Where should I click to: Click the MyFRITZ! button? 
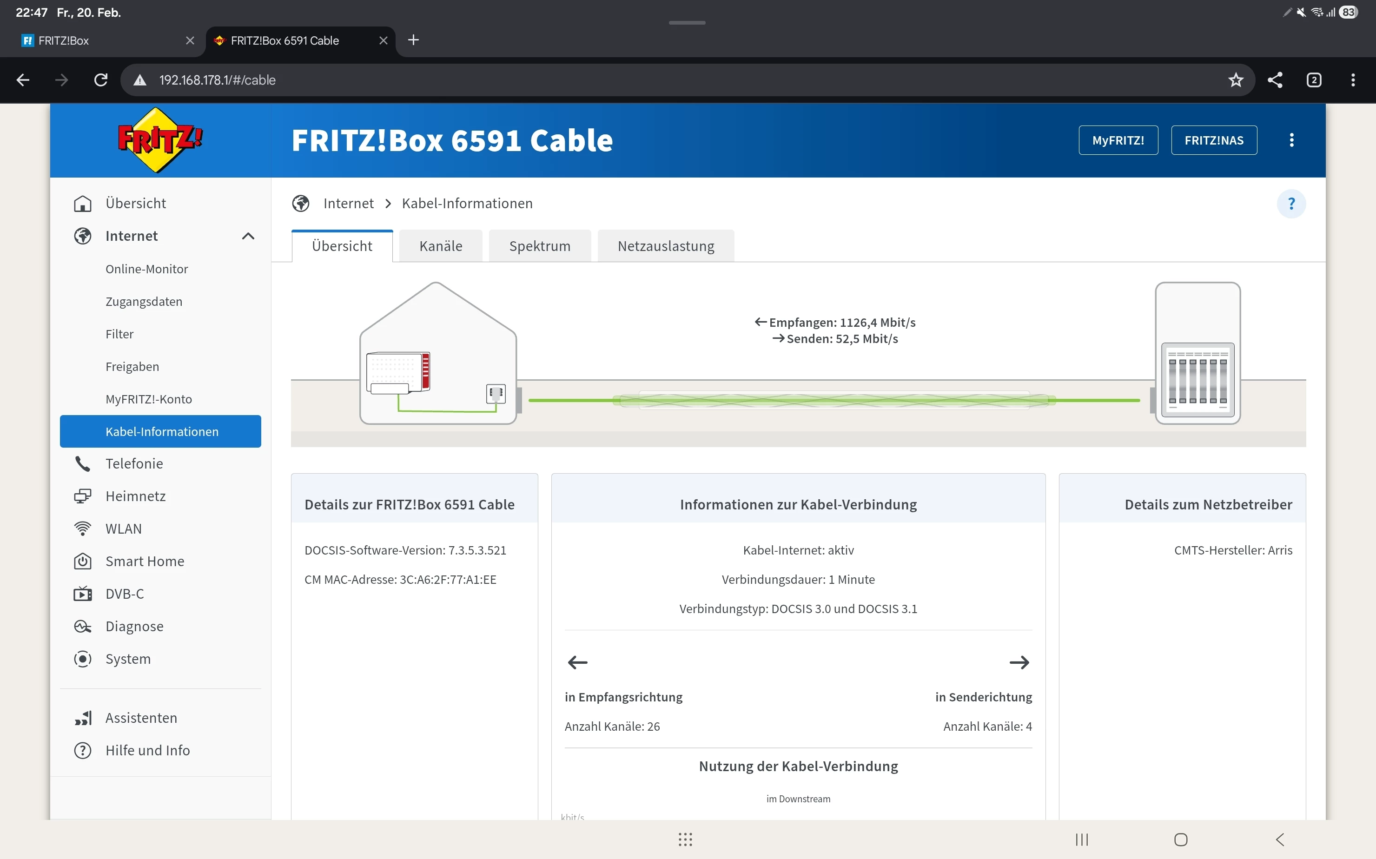(x=1118, y=140)
